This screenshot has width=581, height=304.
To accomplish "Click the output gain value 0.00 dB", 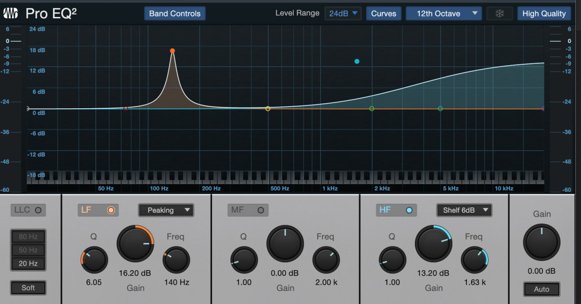I will [541, 271].
